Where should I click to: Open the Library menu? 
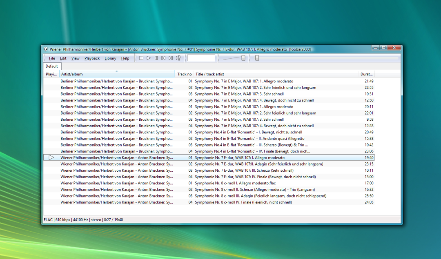tap(110, 58)
